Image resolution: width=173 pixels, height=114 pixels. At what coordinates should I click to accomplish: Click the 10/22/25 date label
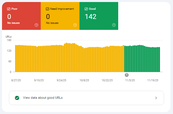107,80
